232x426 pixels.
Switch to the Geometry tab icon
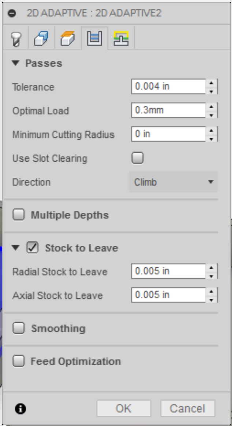tap(41, 38)
